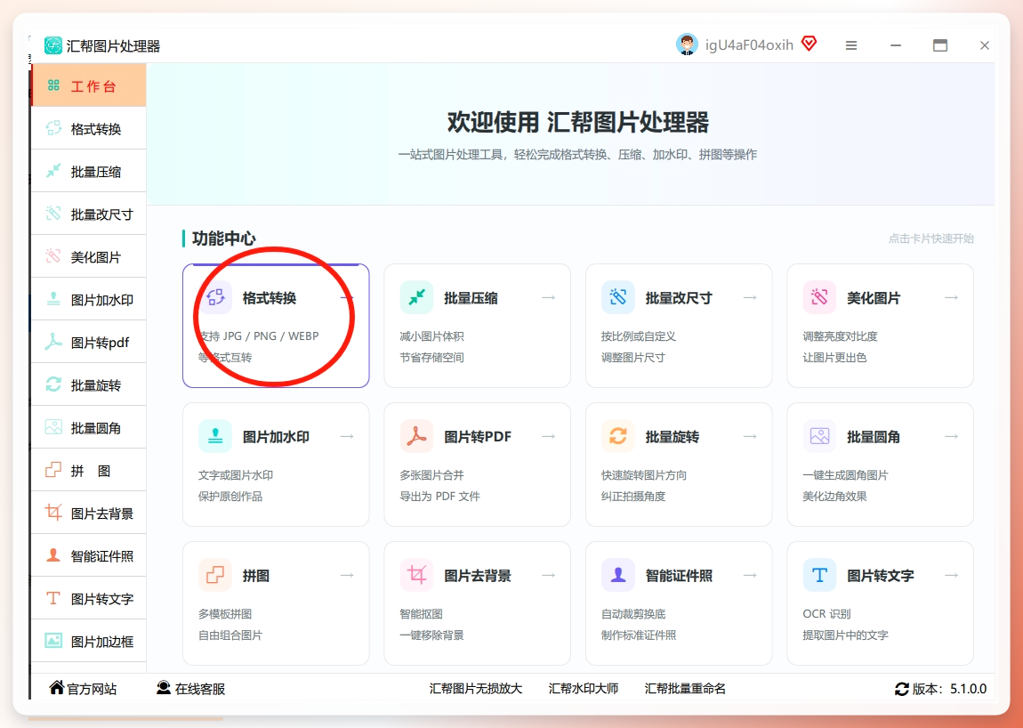Image resolution: width=1023 pixels, height=728 pixels.
Task: Click the OCR 识别 description text
Action: [826, 614]
